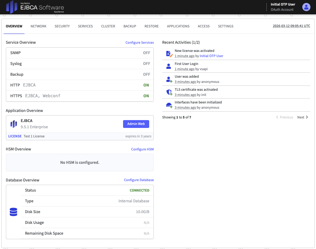Open the Restore tab
This screenshot has width=316, height=249.
tap(151, 26)
